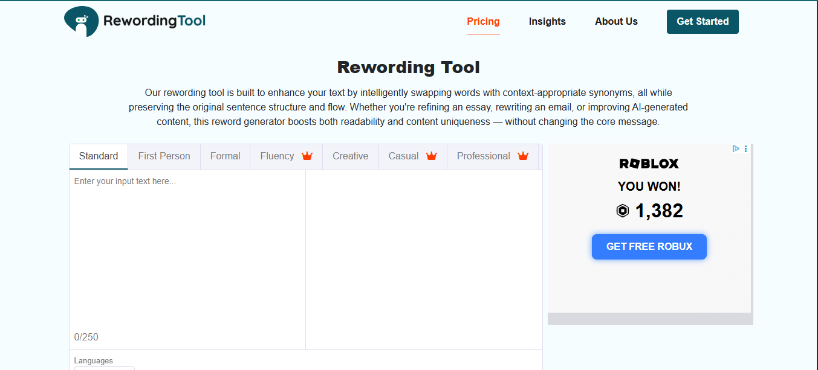Select the Standard mode tab

coord(99,156)
